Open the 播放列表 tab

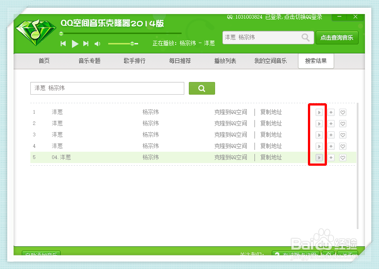coord(225,61)
